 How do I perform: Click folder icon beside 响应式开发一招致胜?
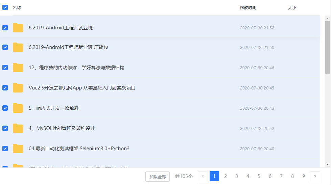pos(18,108)
